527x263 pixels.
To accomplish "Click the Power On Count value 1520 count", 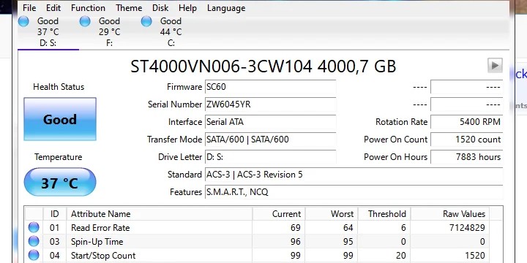I will [x=467, y=140].
